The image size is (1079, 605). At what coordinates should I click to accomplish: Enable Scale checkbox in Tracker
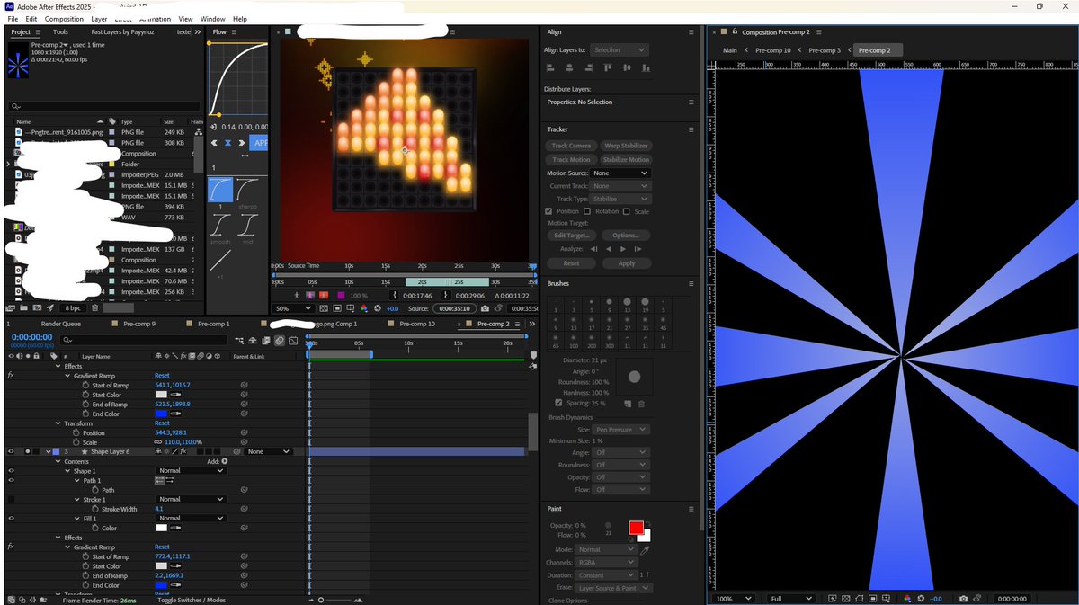627,211
